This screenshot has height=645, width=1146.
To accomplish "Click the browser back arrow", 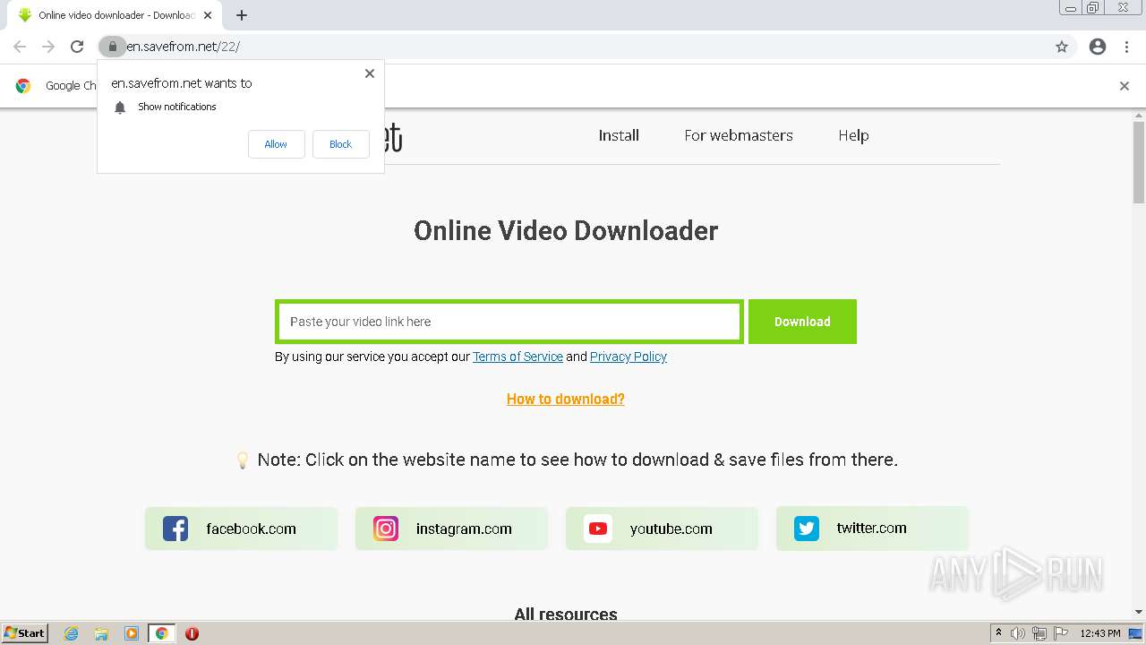I will (x=20, y=47).
